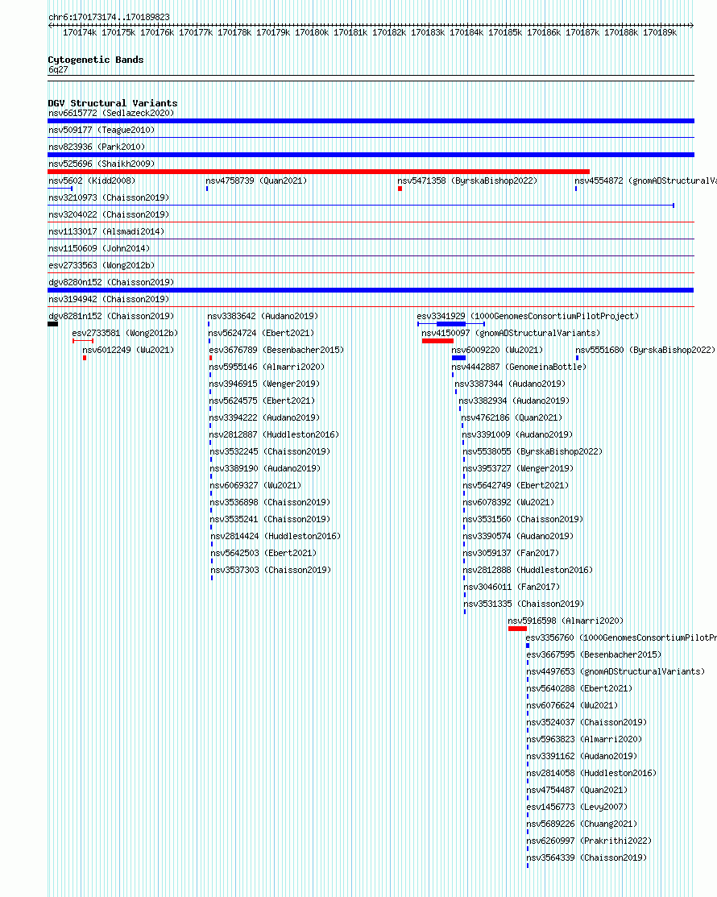717x897 pixels.
Task: Click nsv5963823 (Almarri2020) label
Action: 584,739
